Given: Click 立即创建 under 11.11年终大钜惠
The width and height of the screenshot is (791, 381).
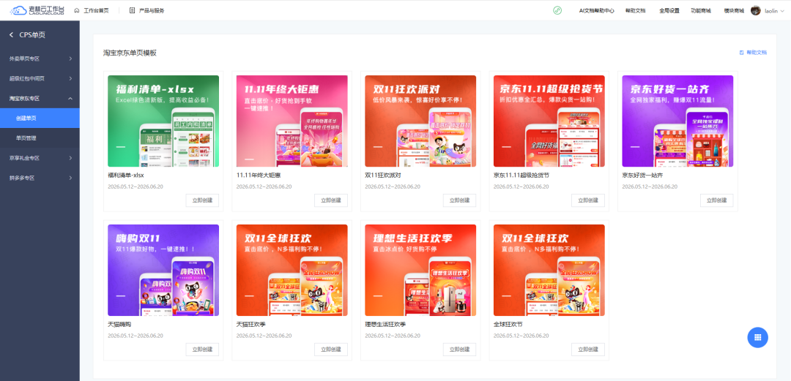Looking at the screenshot, I should coord(331,200).
